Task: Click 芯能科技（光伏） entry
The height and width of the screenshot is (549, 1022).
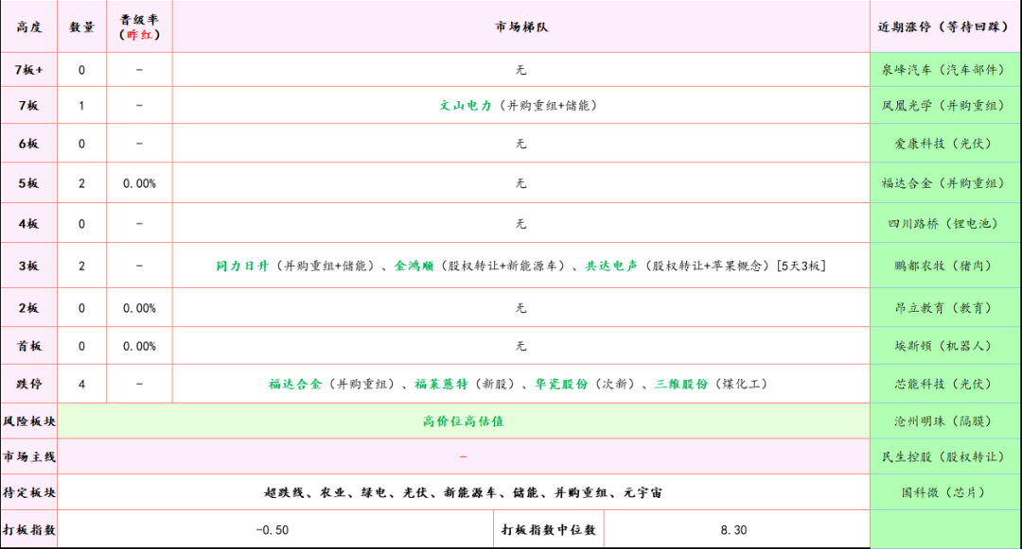Action: [x=943, y=384]
